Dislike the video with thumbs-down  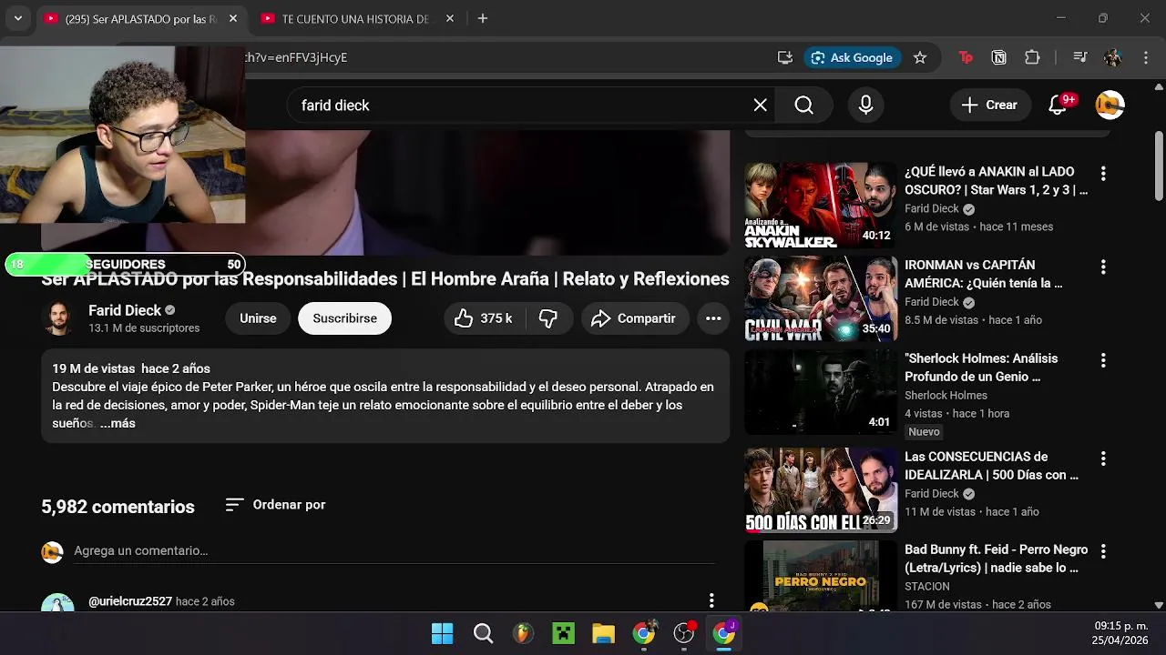coord(548,318)
